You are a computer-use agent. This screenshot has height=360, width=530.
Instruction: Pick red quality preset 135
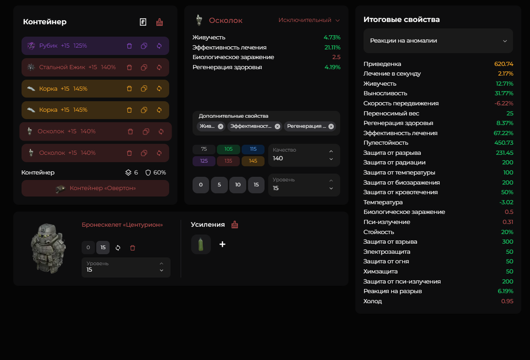tap(228, 161)
